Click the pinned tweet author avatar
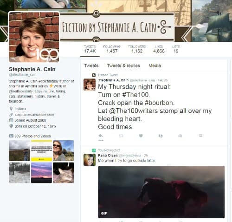 click(x=90, y=85)
